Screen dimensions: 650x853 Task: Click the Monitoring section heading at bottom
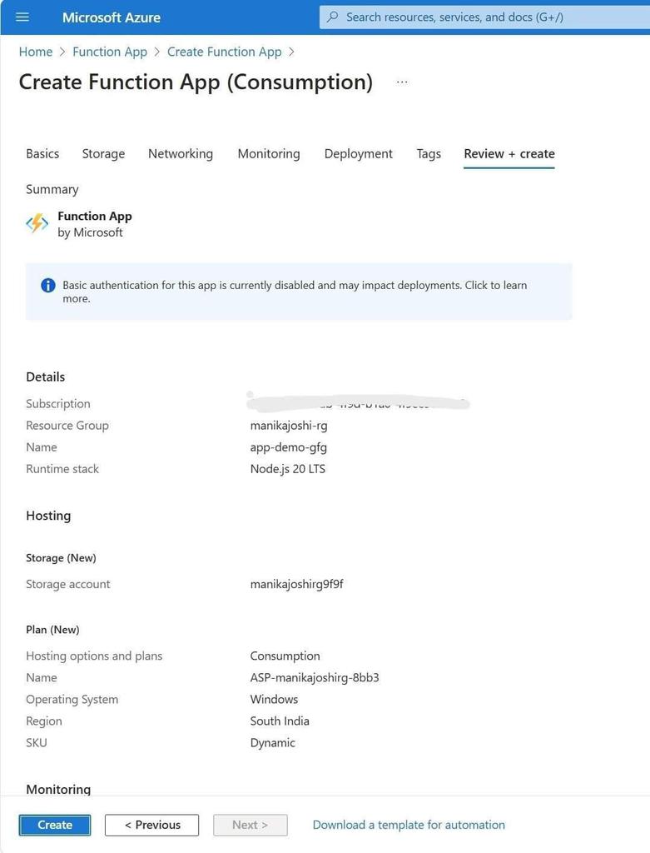click(x=58, y=790)
